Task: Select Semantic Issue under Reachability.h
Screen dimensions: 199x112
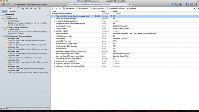Action: [x=13, y=21]
